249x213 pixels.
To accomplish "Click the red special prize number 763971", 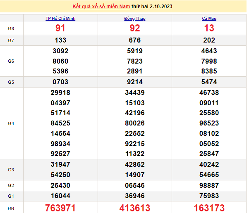I will click(x=60, y=208).
